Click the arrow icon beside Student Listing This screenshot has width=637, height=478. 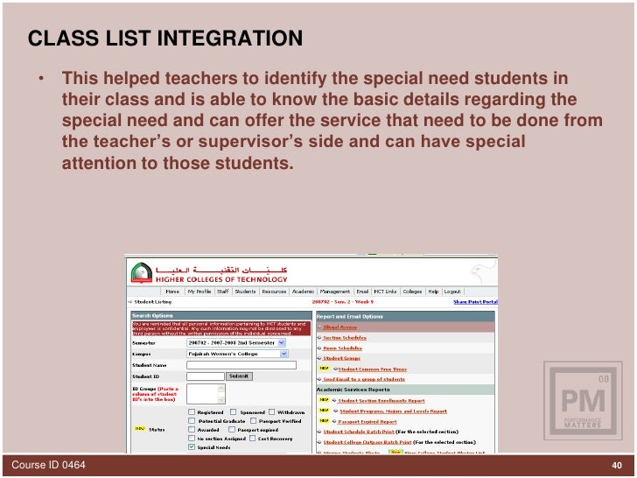130,302
